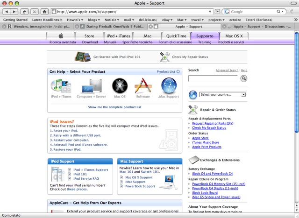Reload the page with the refresh icon
Image resolution: width=299 pixels, height=218 pixels.
24,12
